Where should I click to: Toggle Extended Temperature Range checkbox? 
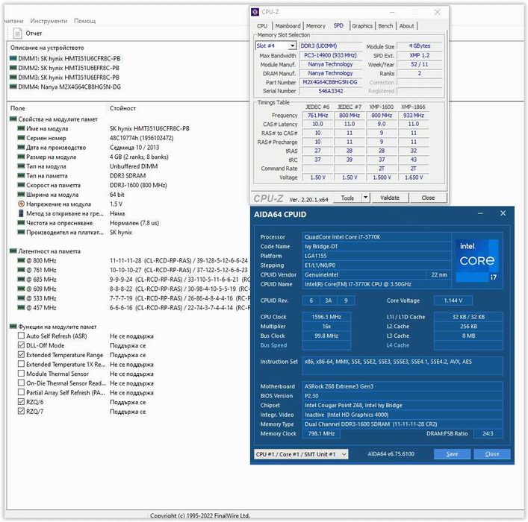pyautogui.click(x=21, y=354)
